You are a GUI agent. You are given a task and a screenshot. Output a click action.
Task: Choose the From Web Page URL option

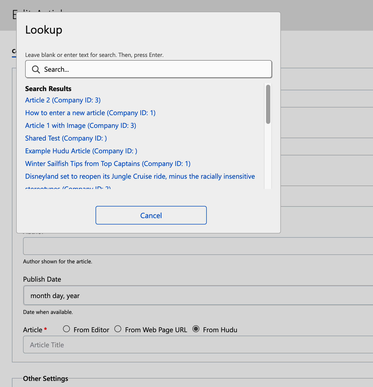pos(118,329)
